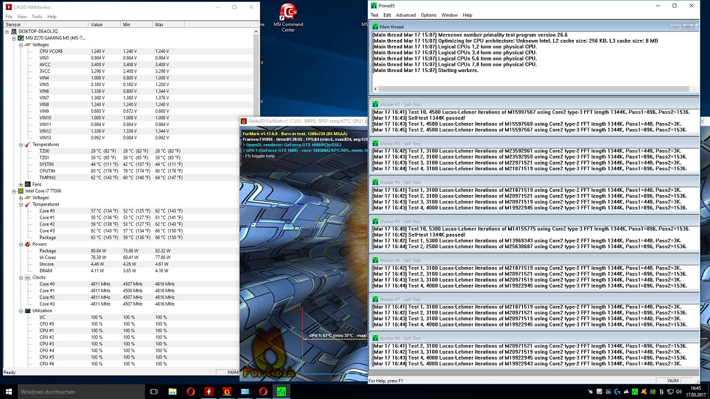
Task: Select the SYSTIN temperature row
Action: point(129,164)
